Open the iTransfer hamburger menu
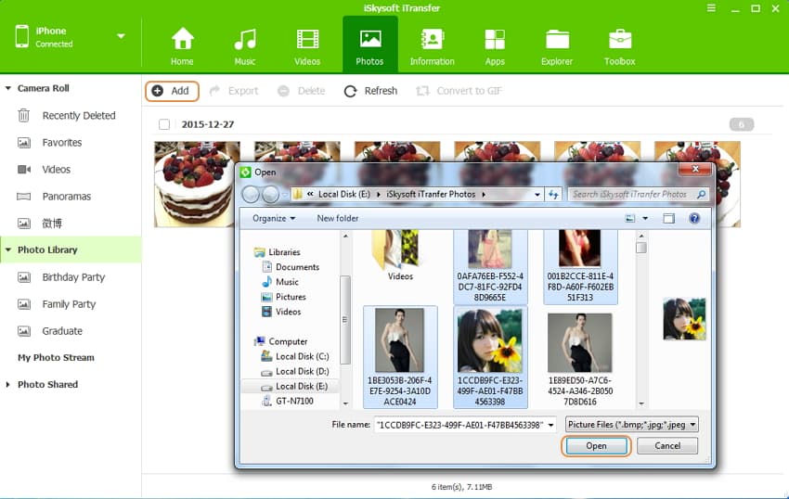The width and height of the screenshot is (789, 499). point(711,8)
